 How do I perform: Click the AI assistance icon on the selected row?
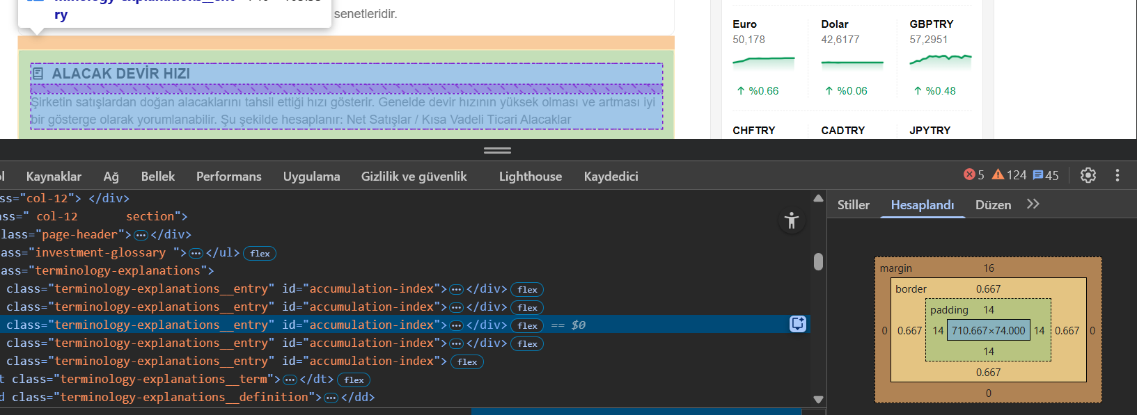pos(798,324)
